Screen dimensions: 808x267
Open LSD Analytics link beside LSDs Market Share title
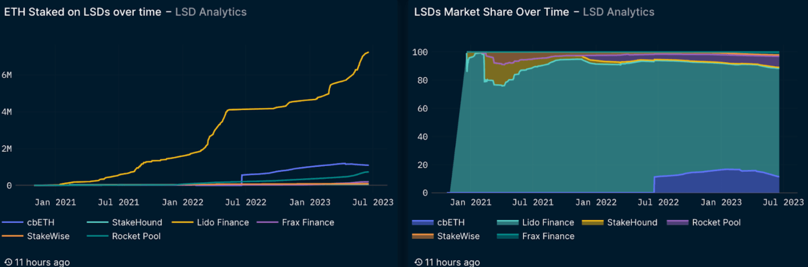click(x=619, y=12)
